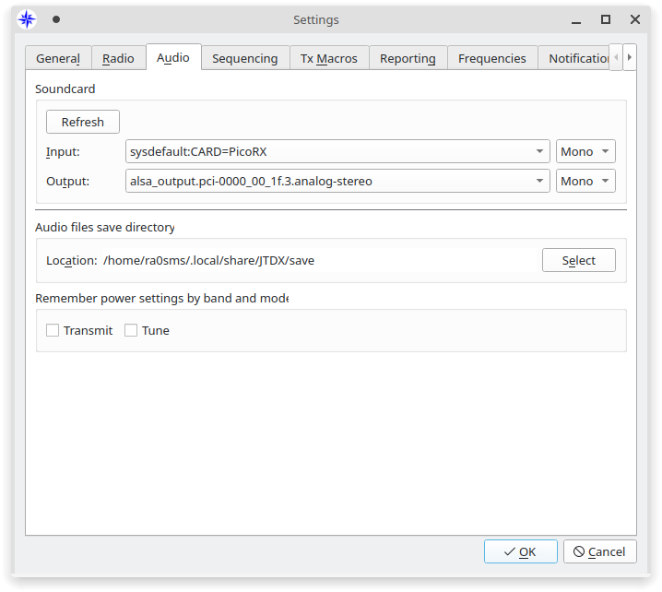Image resolution: width=662 pixels, height=592 pixels.
Task: Enable the Transmit power checkbox
Action: pos(53,330)
